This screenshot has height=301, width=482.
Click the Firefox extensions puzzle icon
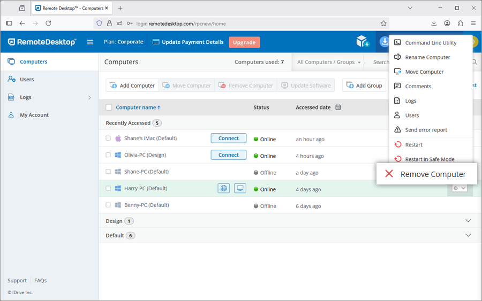(x=460, y=23)
